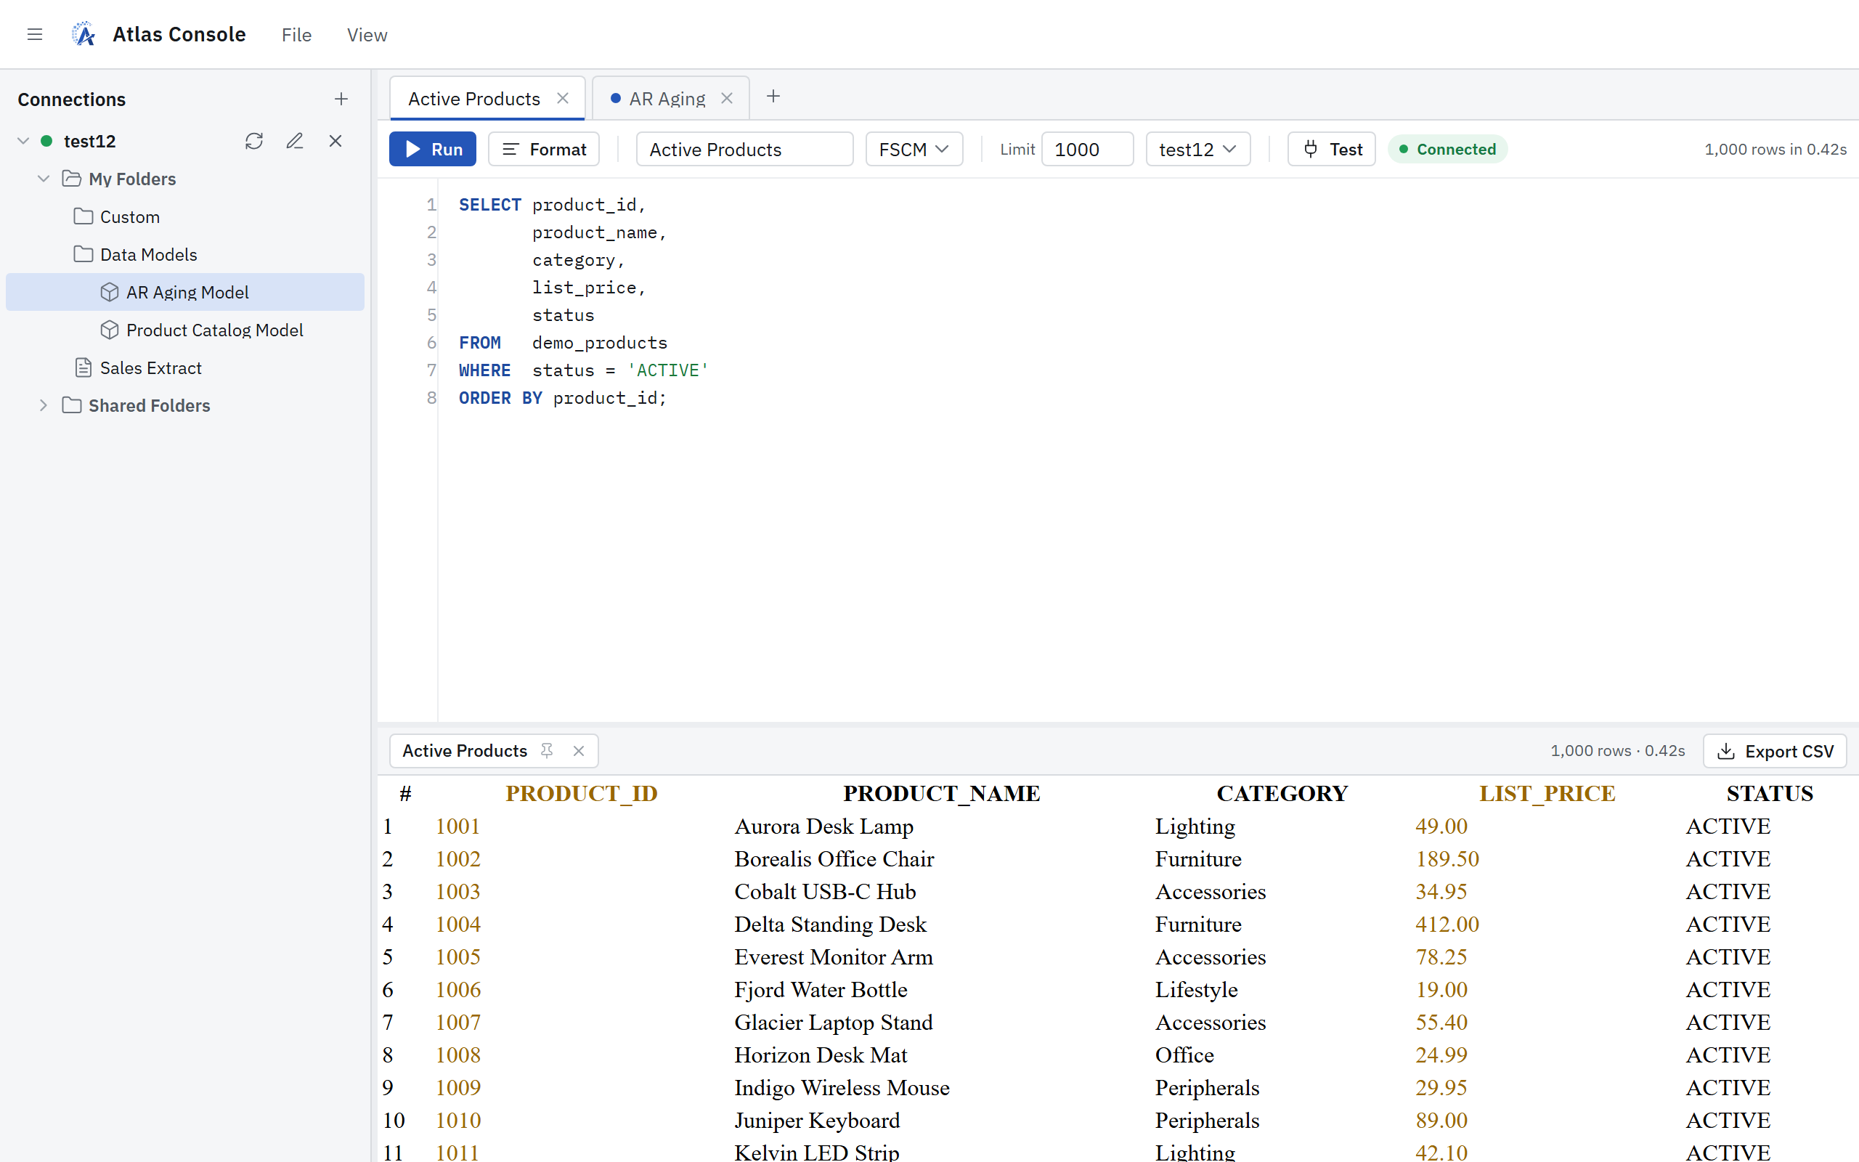Remove the test12 connection
The height and width of the screenshot is (1162, 1859).
pos(335,142)
